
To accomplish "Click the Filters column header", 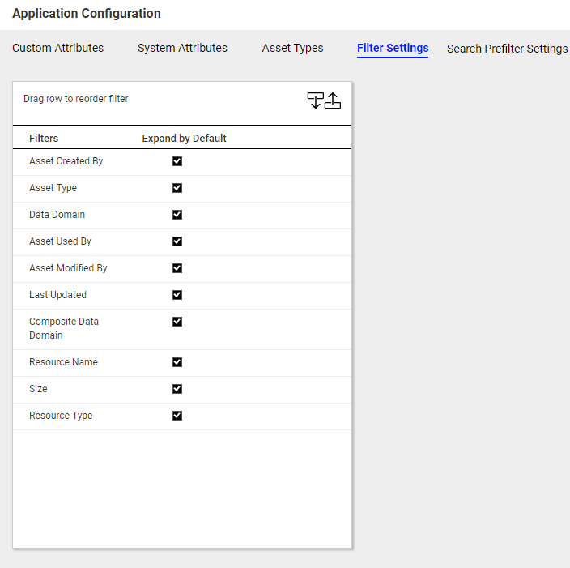I will (44, 139).
